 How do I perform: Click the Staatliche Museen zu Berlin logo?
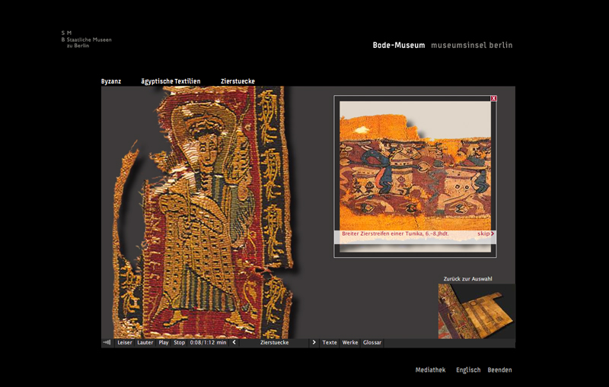click(86, 40)
